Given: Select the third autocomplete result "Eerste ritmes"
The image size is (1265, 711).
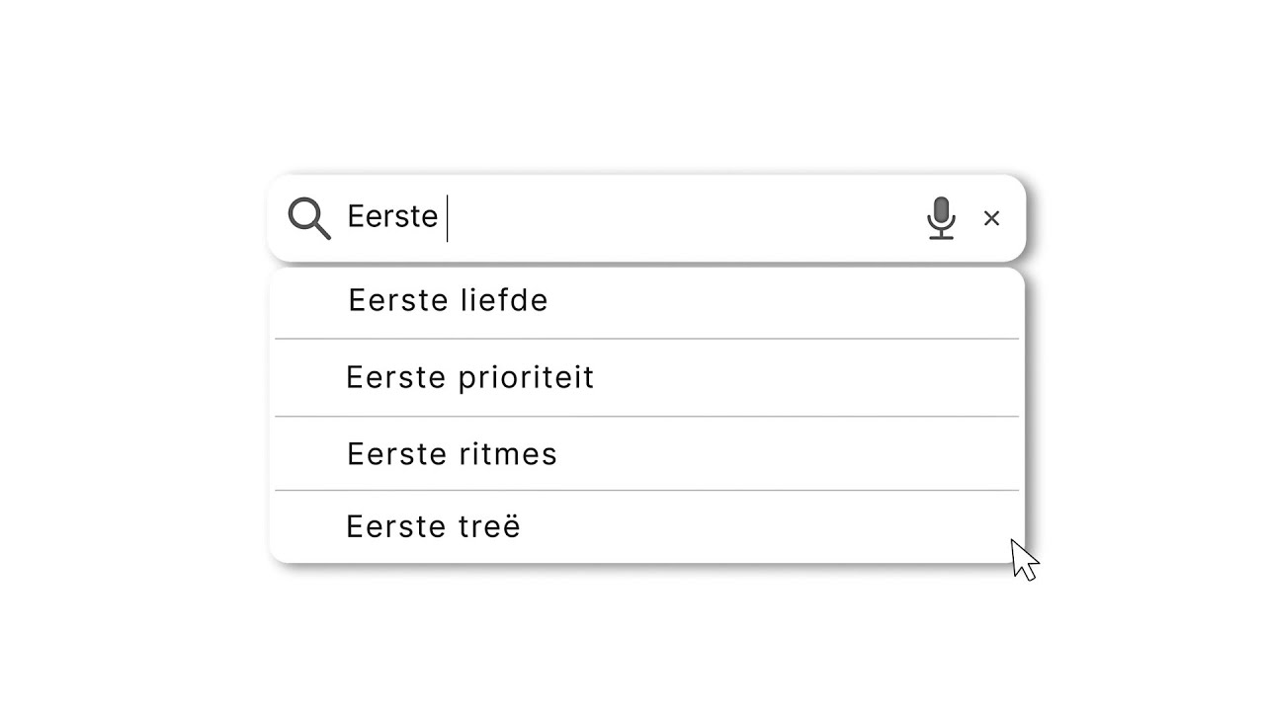Looking at the screenshot, I should point(452,454).
